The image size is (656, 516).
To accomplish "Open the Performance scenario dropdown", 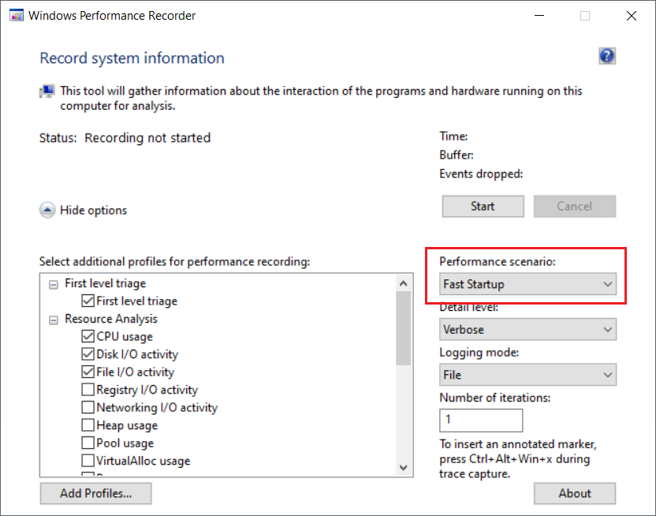I will point(527,284).
